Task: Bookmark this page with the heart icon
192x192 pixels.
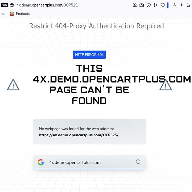Action: (x=163, y=5)
